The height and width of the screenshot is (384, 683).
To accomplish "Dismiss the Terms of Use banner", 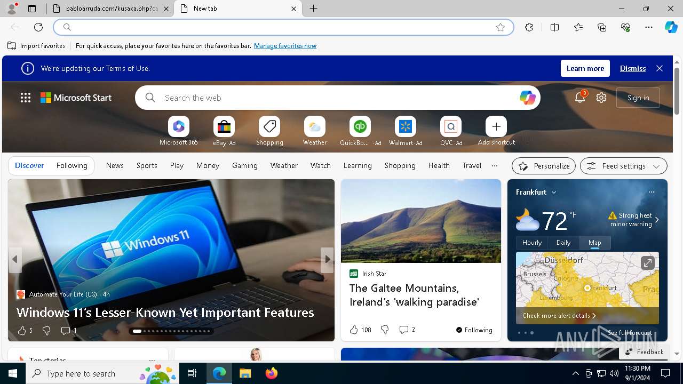I will [x=633, y=68].
